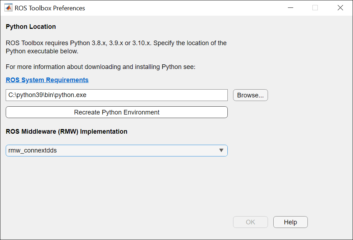This screenshot has width=353, height=240.
Task: Click the 'For more information' sentence
Action: (x=101, y=67)
